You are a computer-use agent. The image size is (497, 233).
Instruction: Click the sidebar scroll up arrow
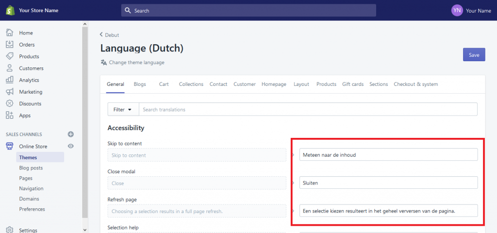pyautogui.click(x=84, y=24)
